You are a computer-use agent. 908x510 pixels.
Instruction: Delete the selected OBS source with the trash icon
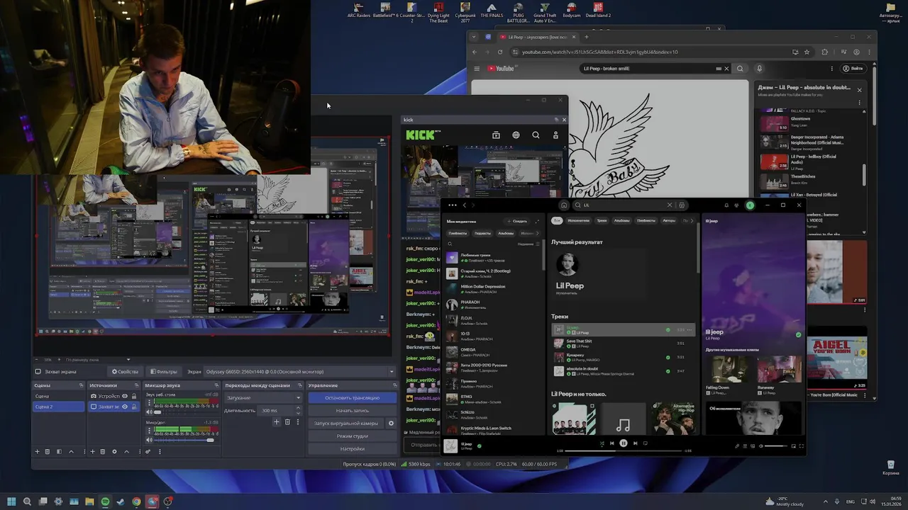pos(103,451)
